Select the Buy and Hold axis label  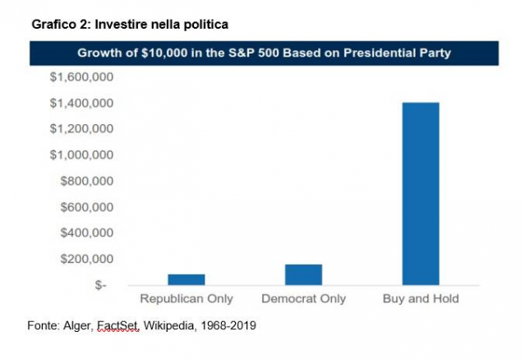click(421, 298)
